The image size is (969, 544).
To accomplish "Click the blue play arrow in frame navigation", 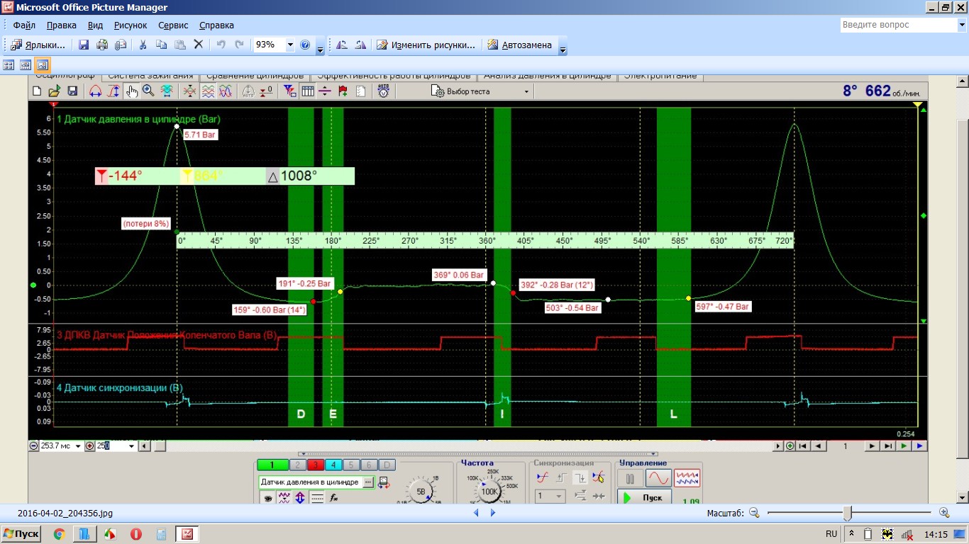I will 920,446.
